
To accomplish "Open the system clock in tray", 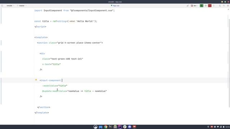I will 227,127.
